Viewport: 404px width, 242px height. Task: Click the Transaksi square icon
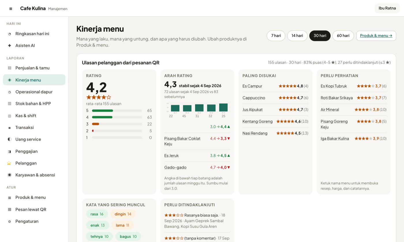(10, 128)
